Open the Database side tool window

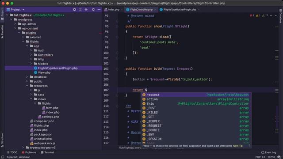[280, 16]
